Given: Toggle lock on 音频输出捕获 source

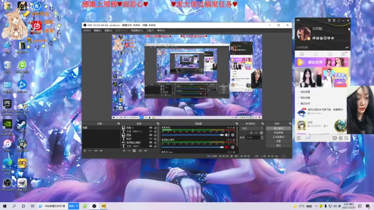Looking at the screenshot, I should click(x=155, y=142).
